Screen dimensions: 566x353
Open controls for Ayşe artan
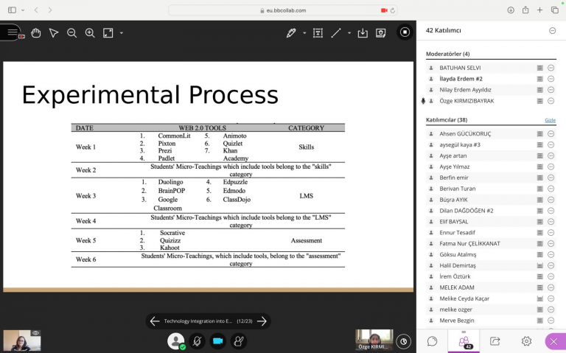click(x=551, y=155)
